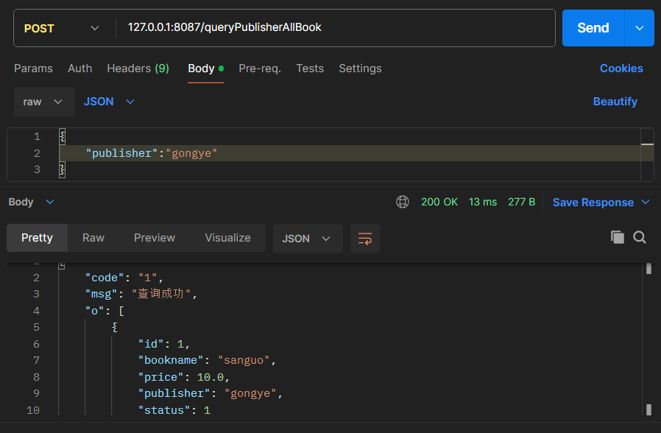
Task: Expand the Send button arrow options
Action: [639, 28]
